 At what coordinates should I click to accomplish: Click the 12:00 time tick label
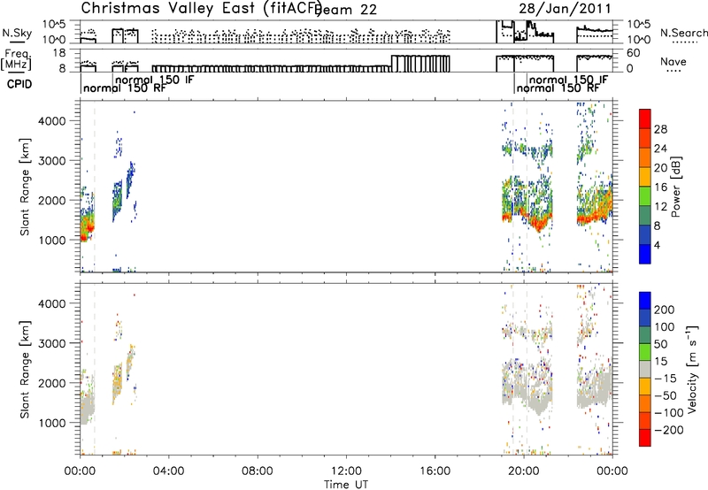(346, 471)
